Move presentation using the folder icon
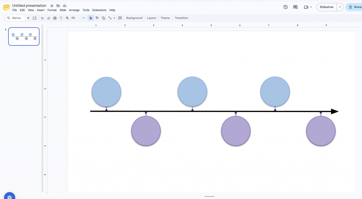 click(58, 6)
